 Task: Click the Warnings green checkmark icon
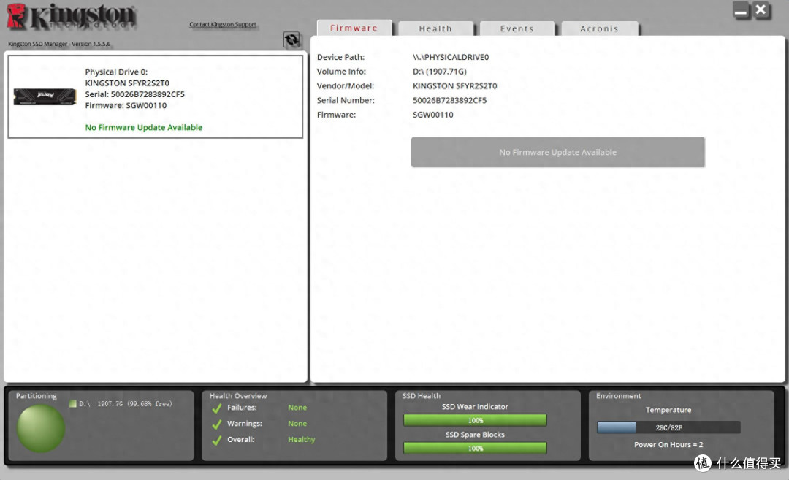pyautogui.click(x=217, y=424)
